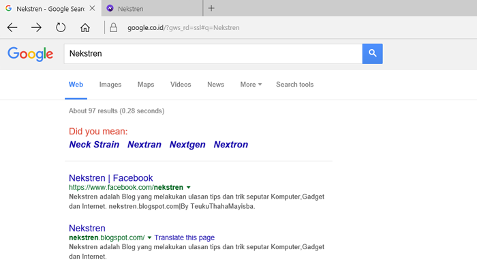View site security via the padlock icon
Screen dimensions: 477x273
tap(114, 27)
